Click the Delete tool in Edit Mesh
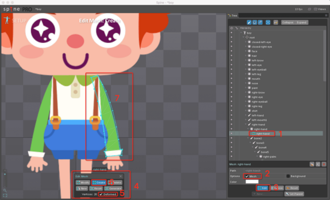 [x=115, y=182]
